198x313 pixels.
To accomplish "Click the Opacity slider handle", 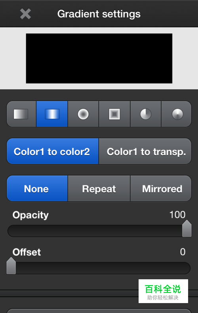I will pyautogui.click(x=187, y=229).
